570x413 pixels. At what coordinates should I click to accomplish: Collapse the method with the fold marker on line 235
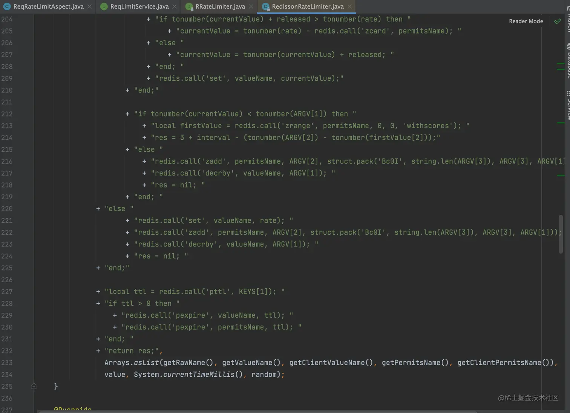(34, 386)
